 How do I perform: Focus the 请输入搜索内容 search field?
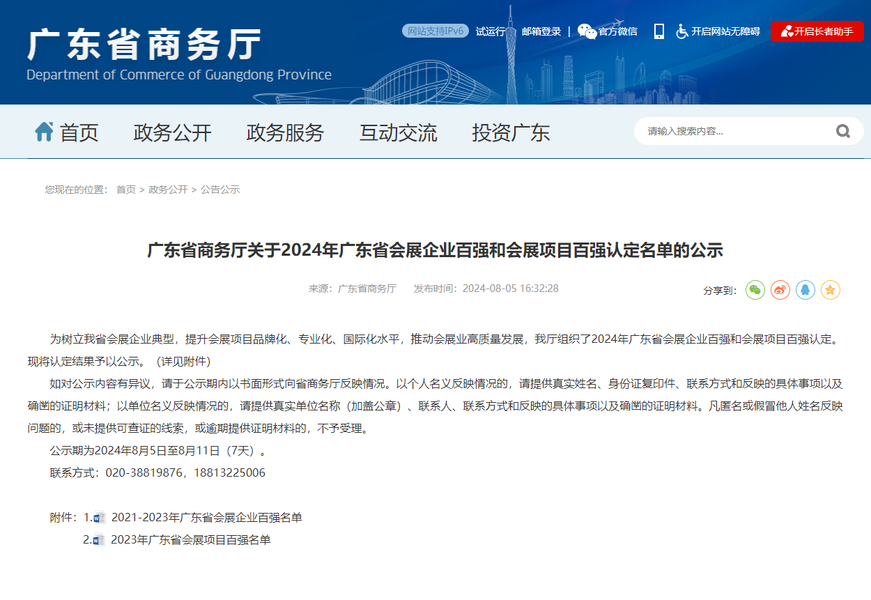[732, 131]
